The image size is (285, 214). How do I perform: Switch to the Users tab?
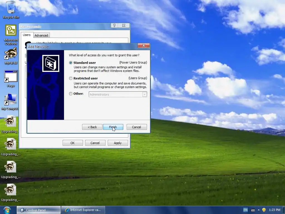coord(26,35)
